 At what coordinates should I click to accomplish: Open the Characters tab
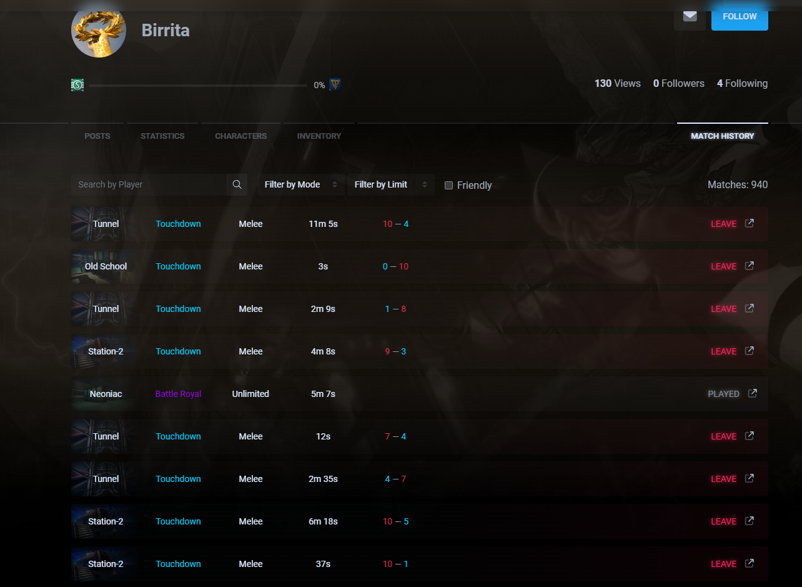point(240,136)
